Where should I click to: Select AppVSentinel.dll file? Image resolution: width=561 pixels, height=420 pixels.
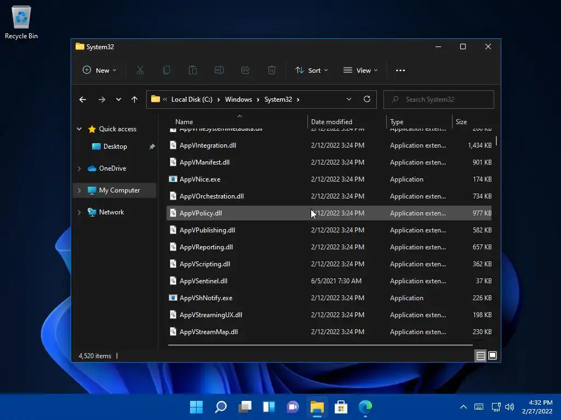coord(329,281)
